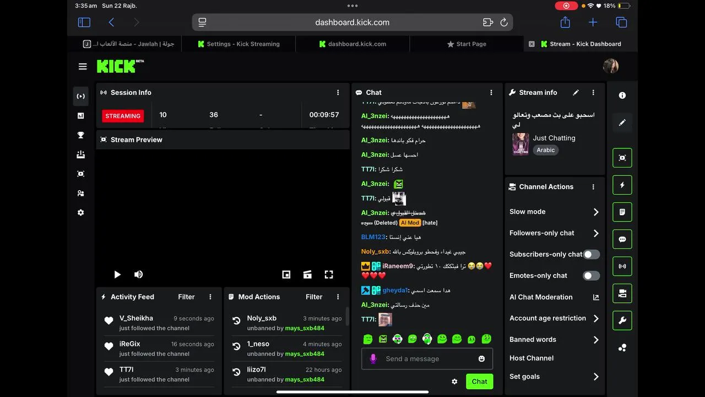Click the info icon in right sidebar
This screenshot has width=705, height=397.
[x=622, y=95]
